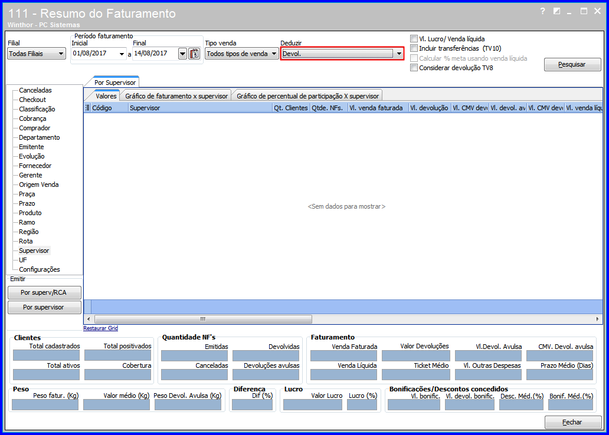Click the Total cadastrados field
Image resolution: width=609 pixels, height=435 pixels.
[x=46, y=355]
